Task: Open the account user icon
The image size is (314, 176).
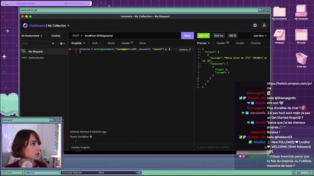Action: [x=264, y=25]
